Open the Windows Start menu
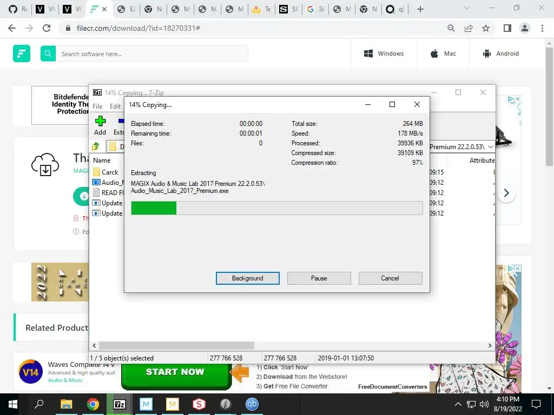Image resolution: width=554 pixels, height=415 pixels. 13,404
